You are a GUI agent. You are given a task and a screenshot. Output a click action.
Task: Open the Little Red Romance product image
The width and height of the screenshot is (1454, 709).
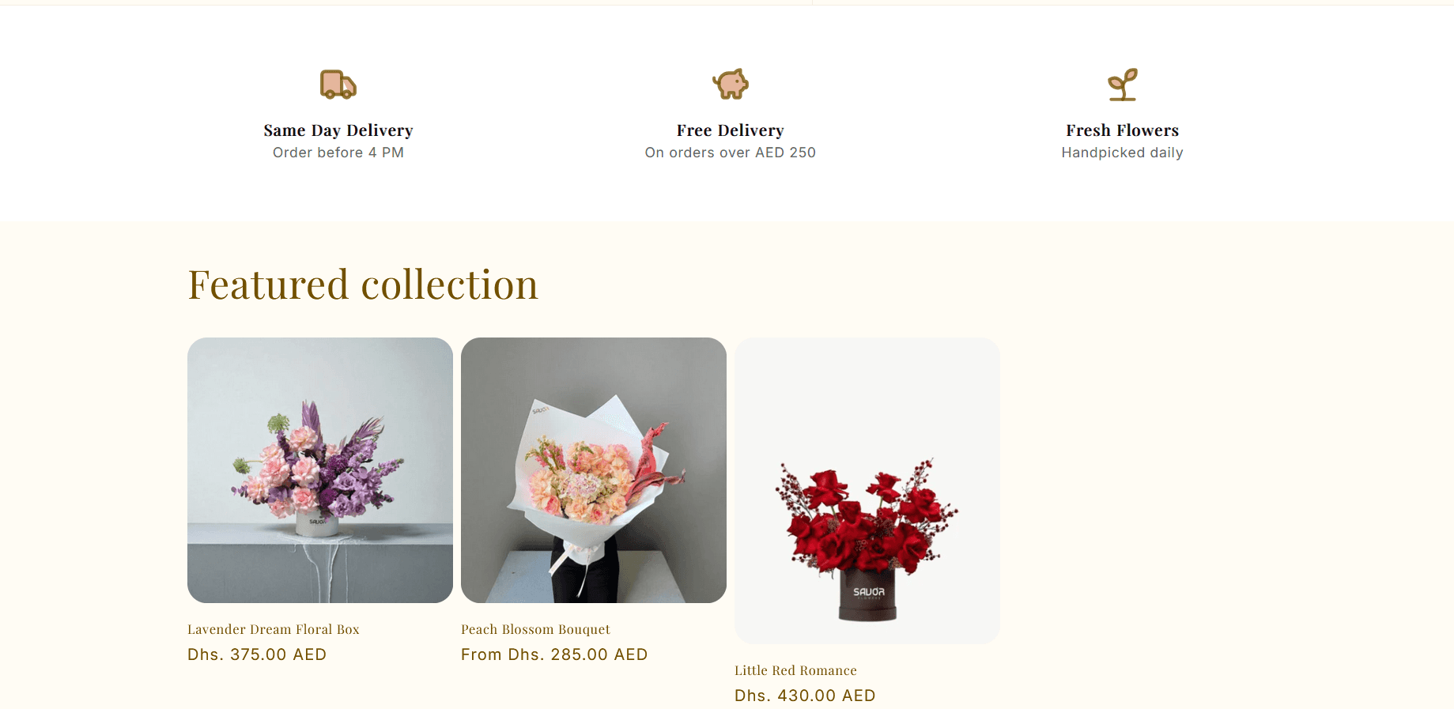pyautogui.click(x=867, y=491)
